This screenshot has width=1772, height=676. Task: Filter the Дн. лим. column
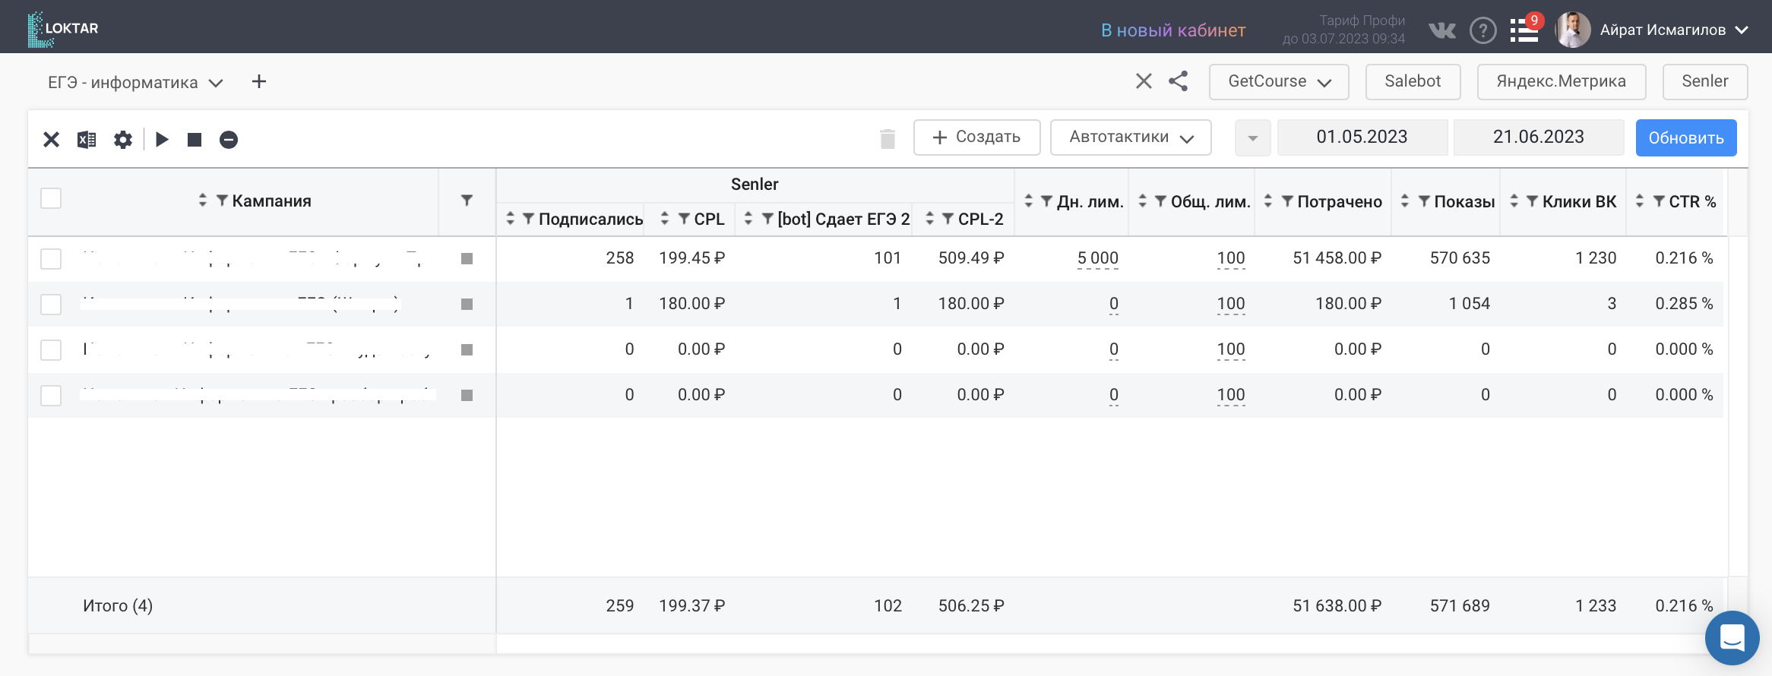(x=1047, y=201)
